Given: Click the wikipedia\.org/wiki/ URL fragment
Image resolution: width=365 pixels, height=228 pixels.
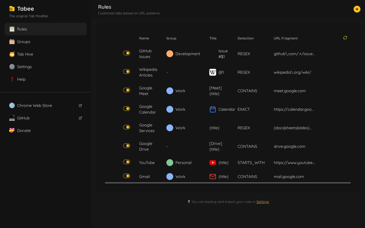Looking at the screenshot, I should click(x=293, y=72).
